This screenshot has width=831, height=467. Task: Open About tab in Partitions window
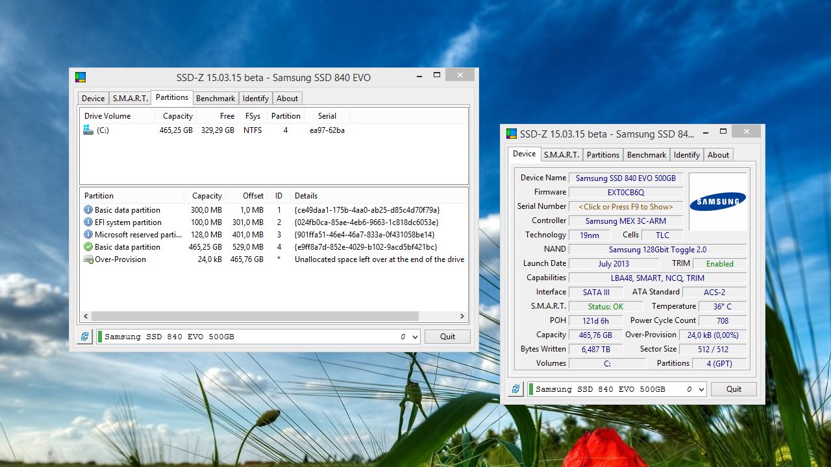287,99
